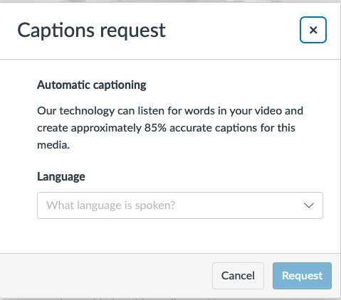The height and width of the screenshot is (300, 341).
Task: Select the "Automatic captioning" heading
Action: coord(92,85)
